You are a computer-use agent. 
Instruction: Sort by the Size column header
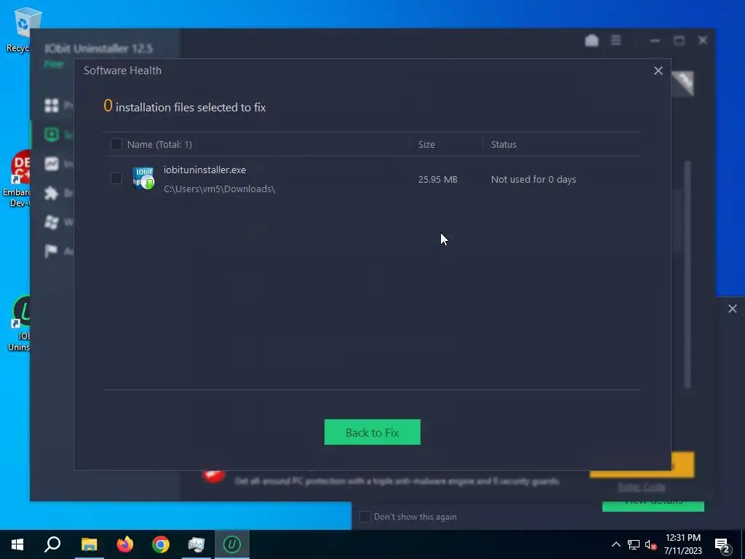point(426,145)
